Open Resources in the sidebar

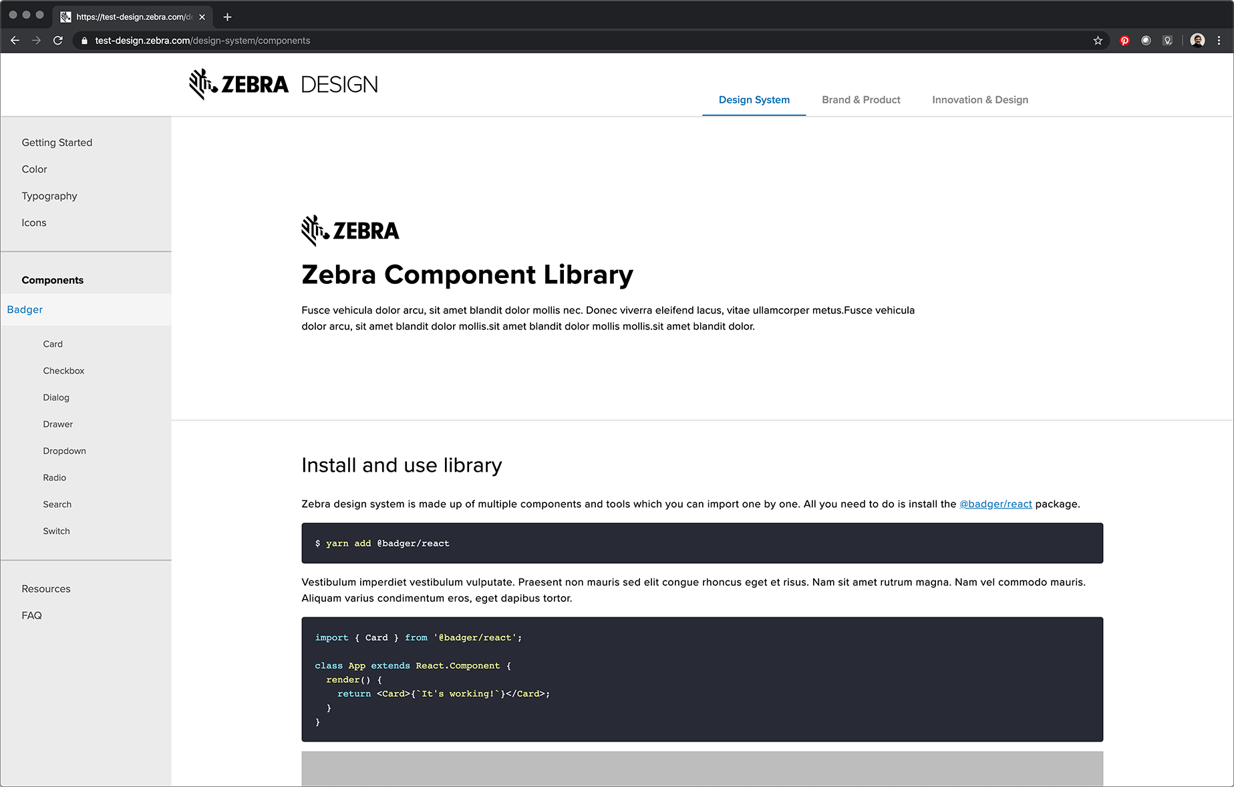[46, 589]
